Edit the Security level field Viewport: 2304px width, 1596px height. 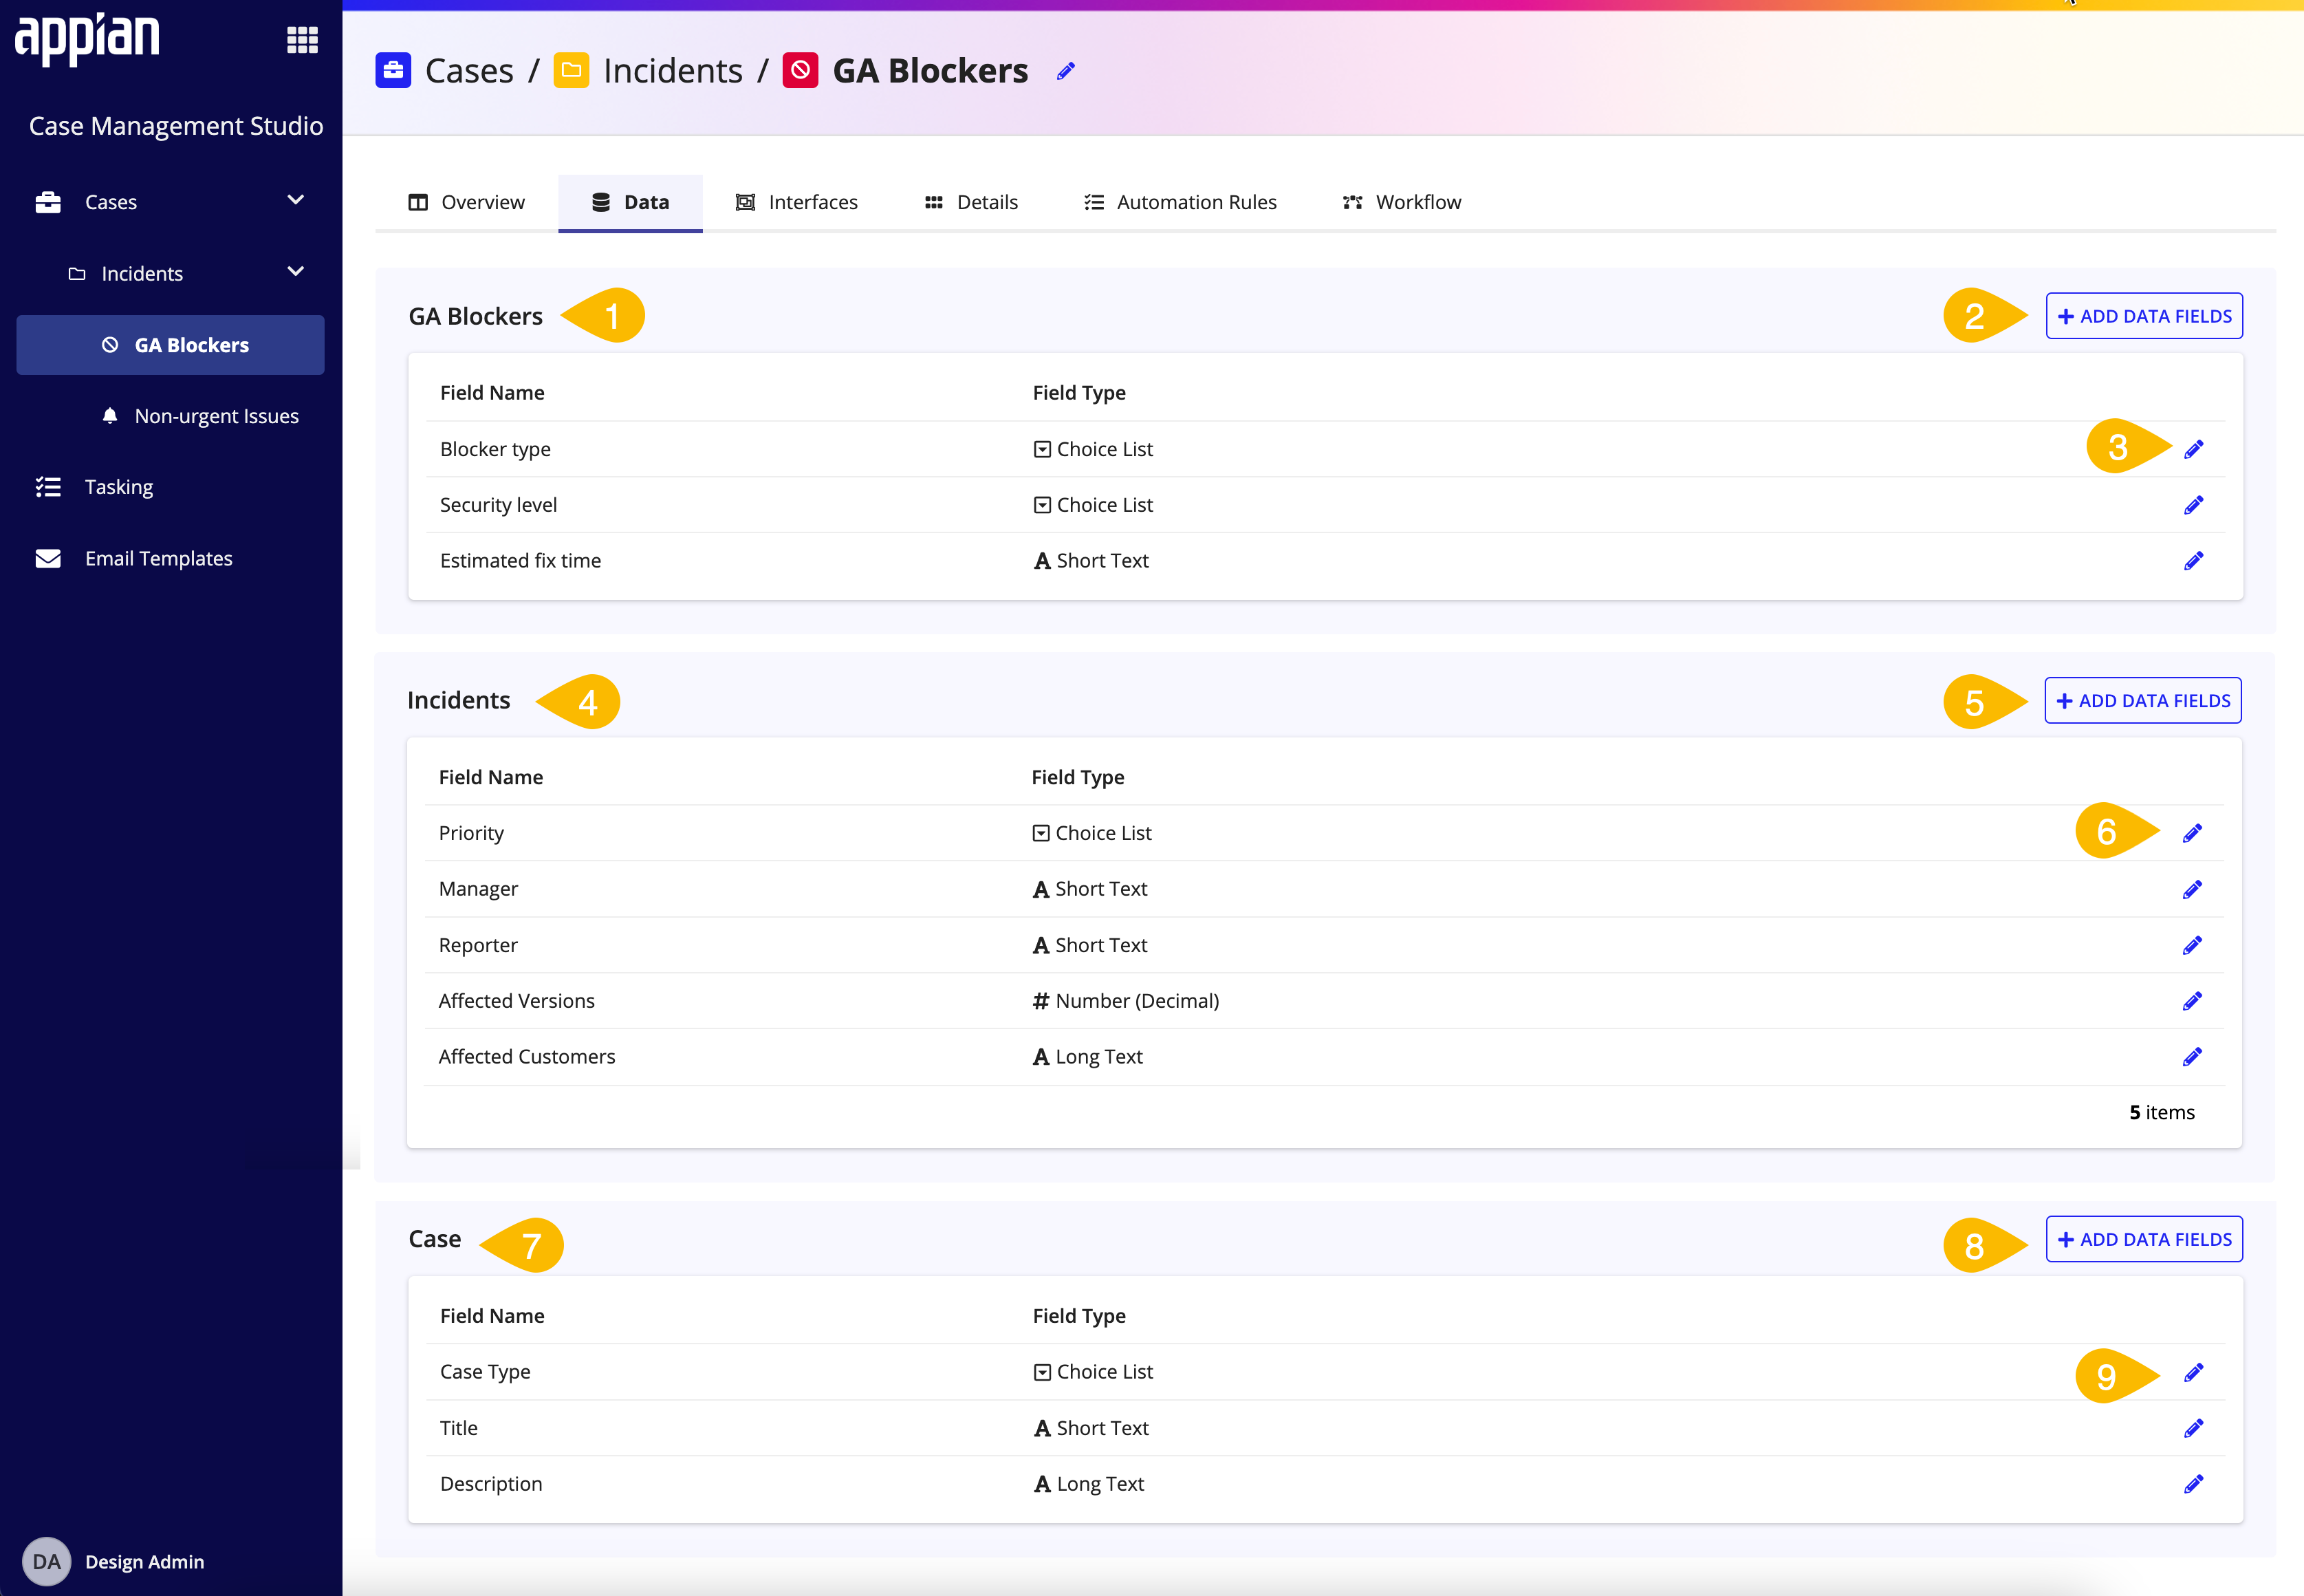point(2193,505)
